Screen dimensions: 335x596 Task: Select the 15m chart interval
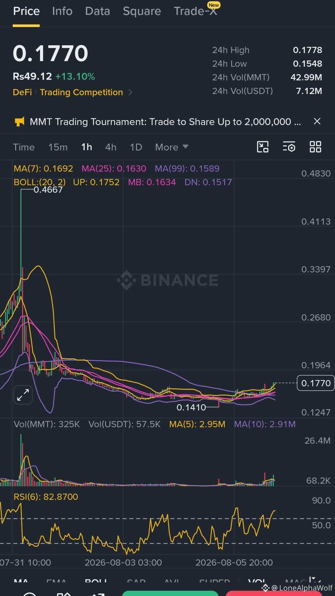click(58, 147)
